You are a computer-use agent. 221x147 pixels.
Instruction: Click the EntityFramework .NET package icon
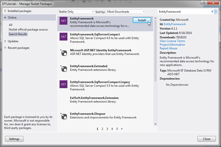point(63,21)
